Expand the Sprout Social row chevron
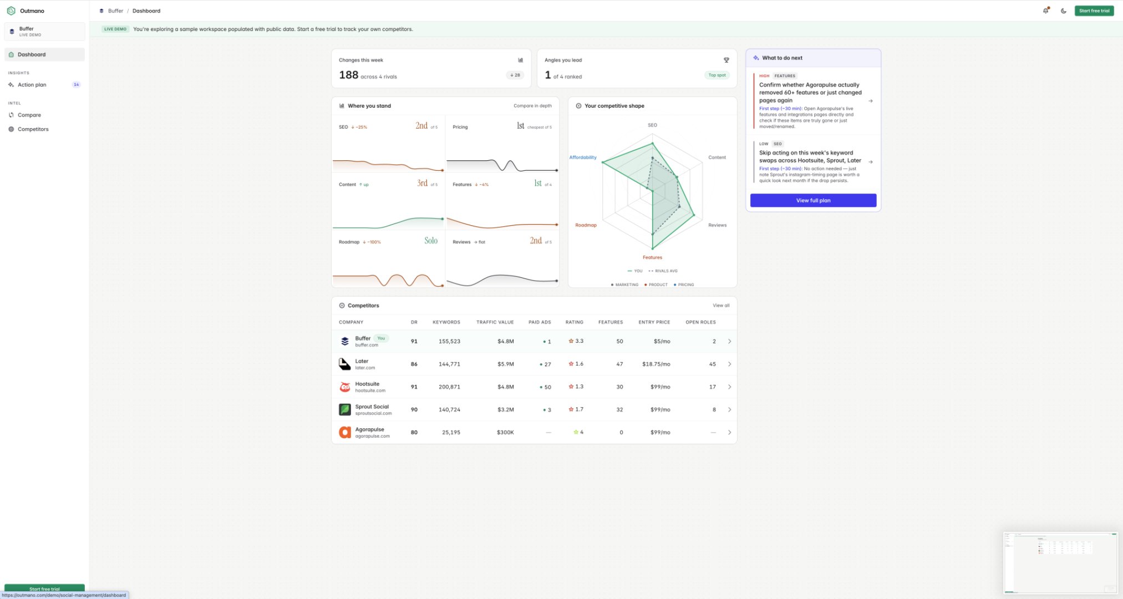The height and width of the screenshot is (599, 1123). (x=729, y=409)
